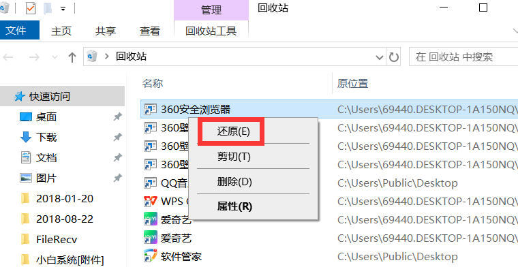Click the original location path of 360安全浏览器
This screenshot has width=518, height=267.
coord(427,109)
